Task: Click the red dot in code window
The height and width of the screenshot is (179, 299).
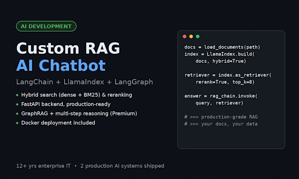Action: 184,36
